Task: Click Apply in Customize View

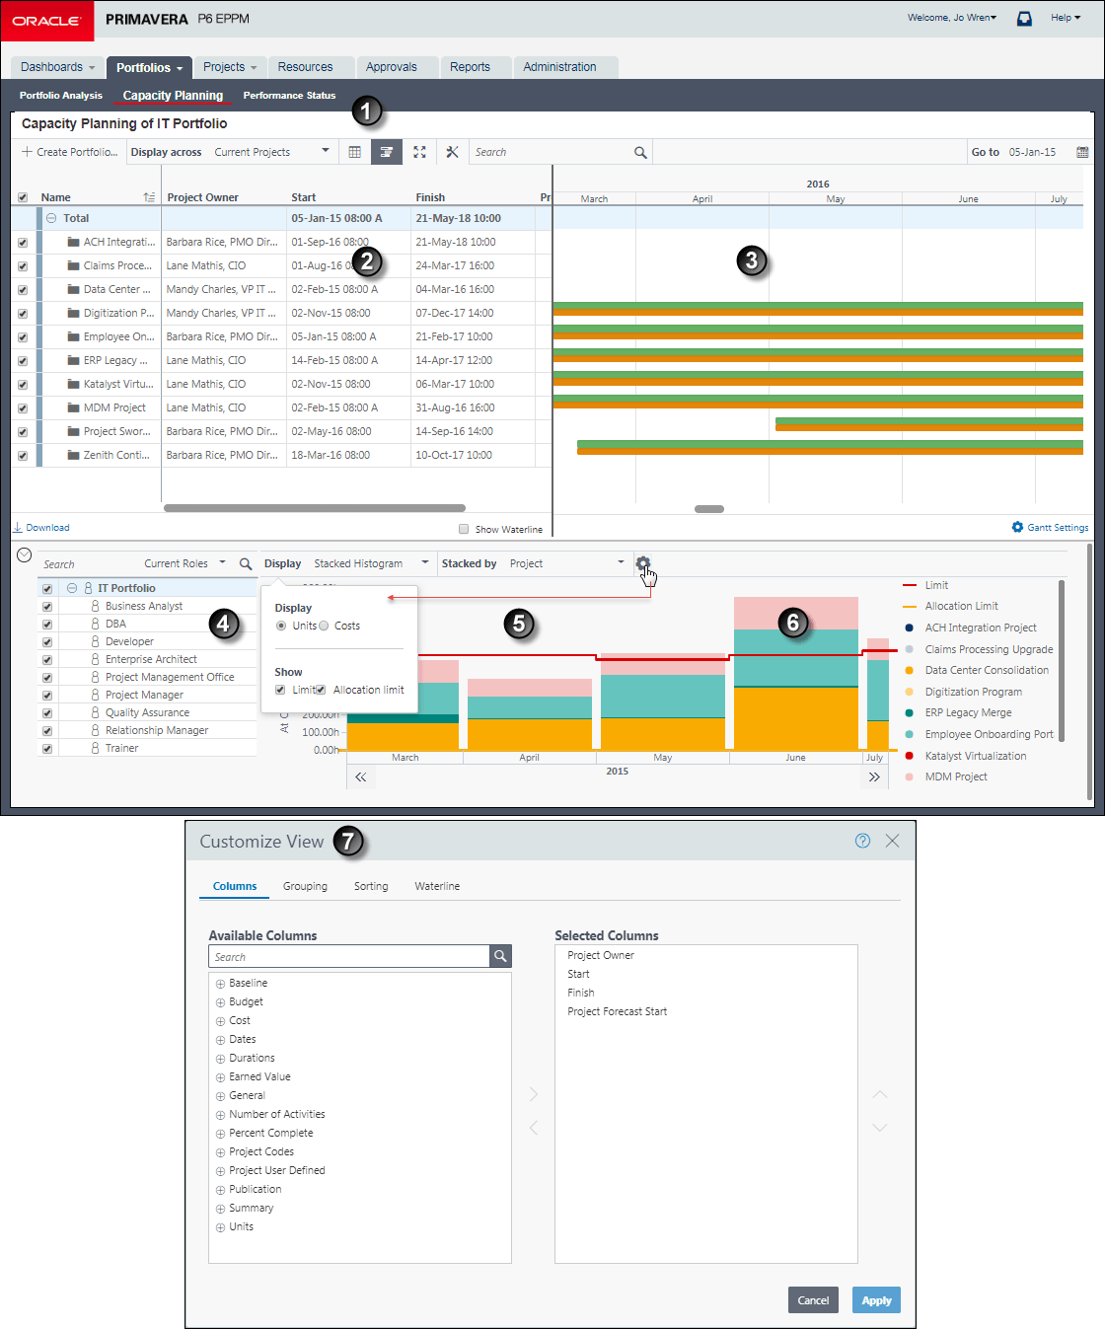Action: pyautogui.click(x=876, y=1300)
